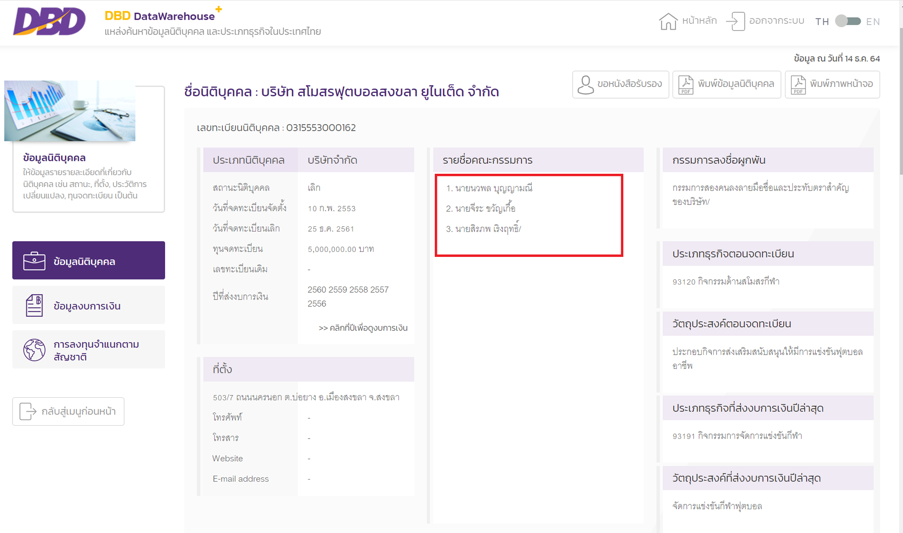The width and height of the screenshot is (903, 533).
Task: Switch language to EN label
Action: click(x=872, y=22)
